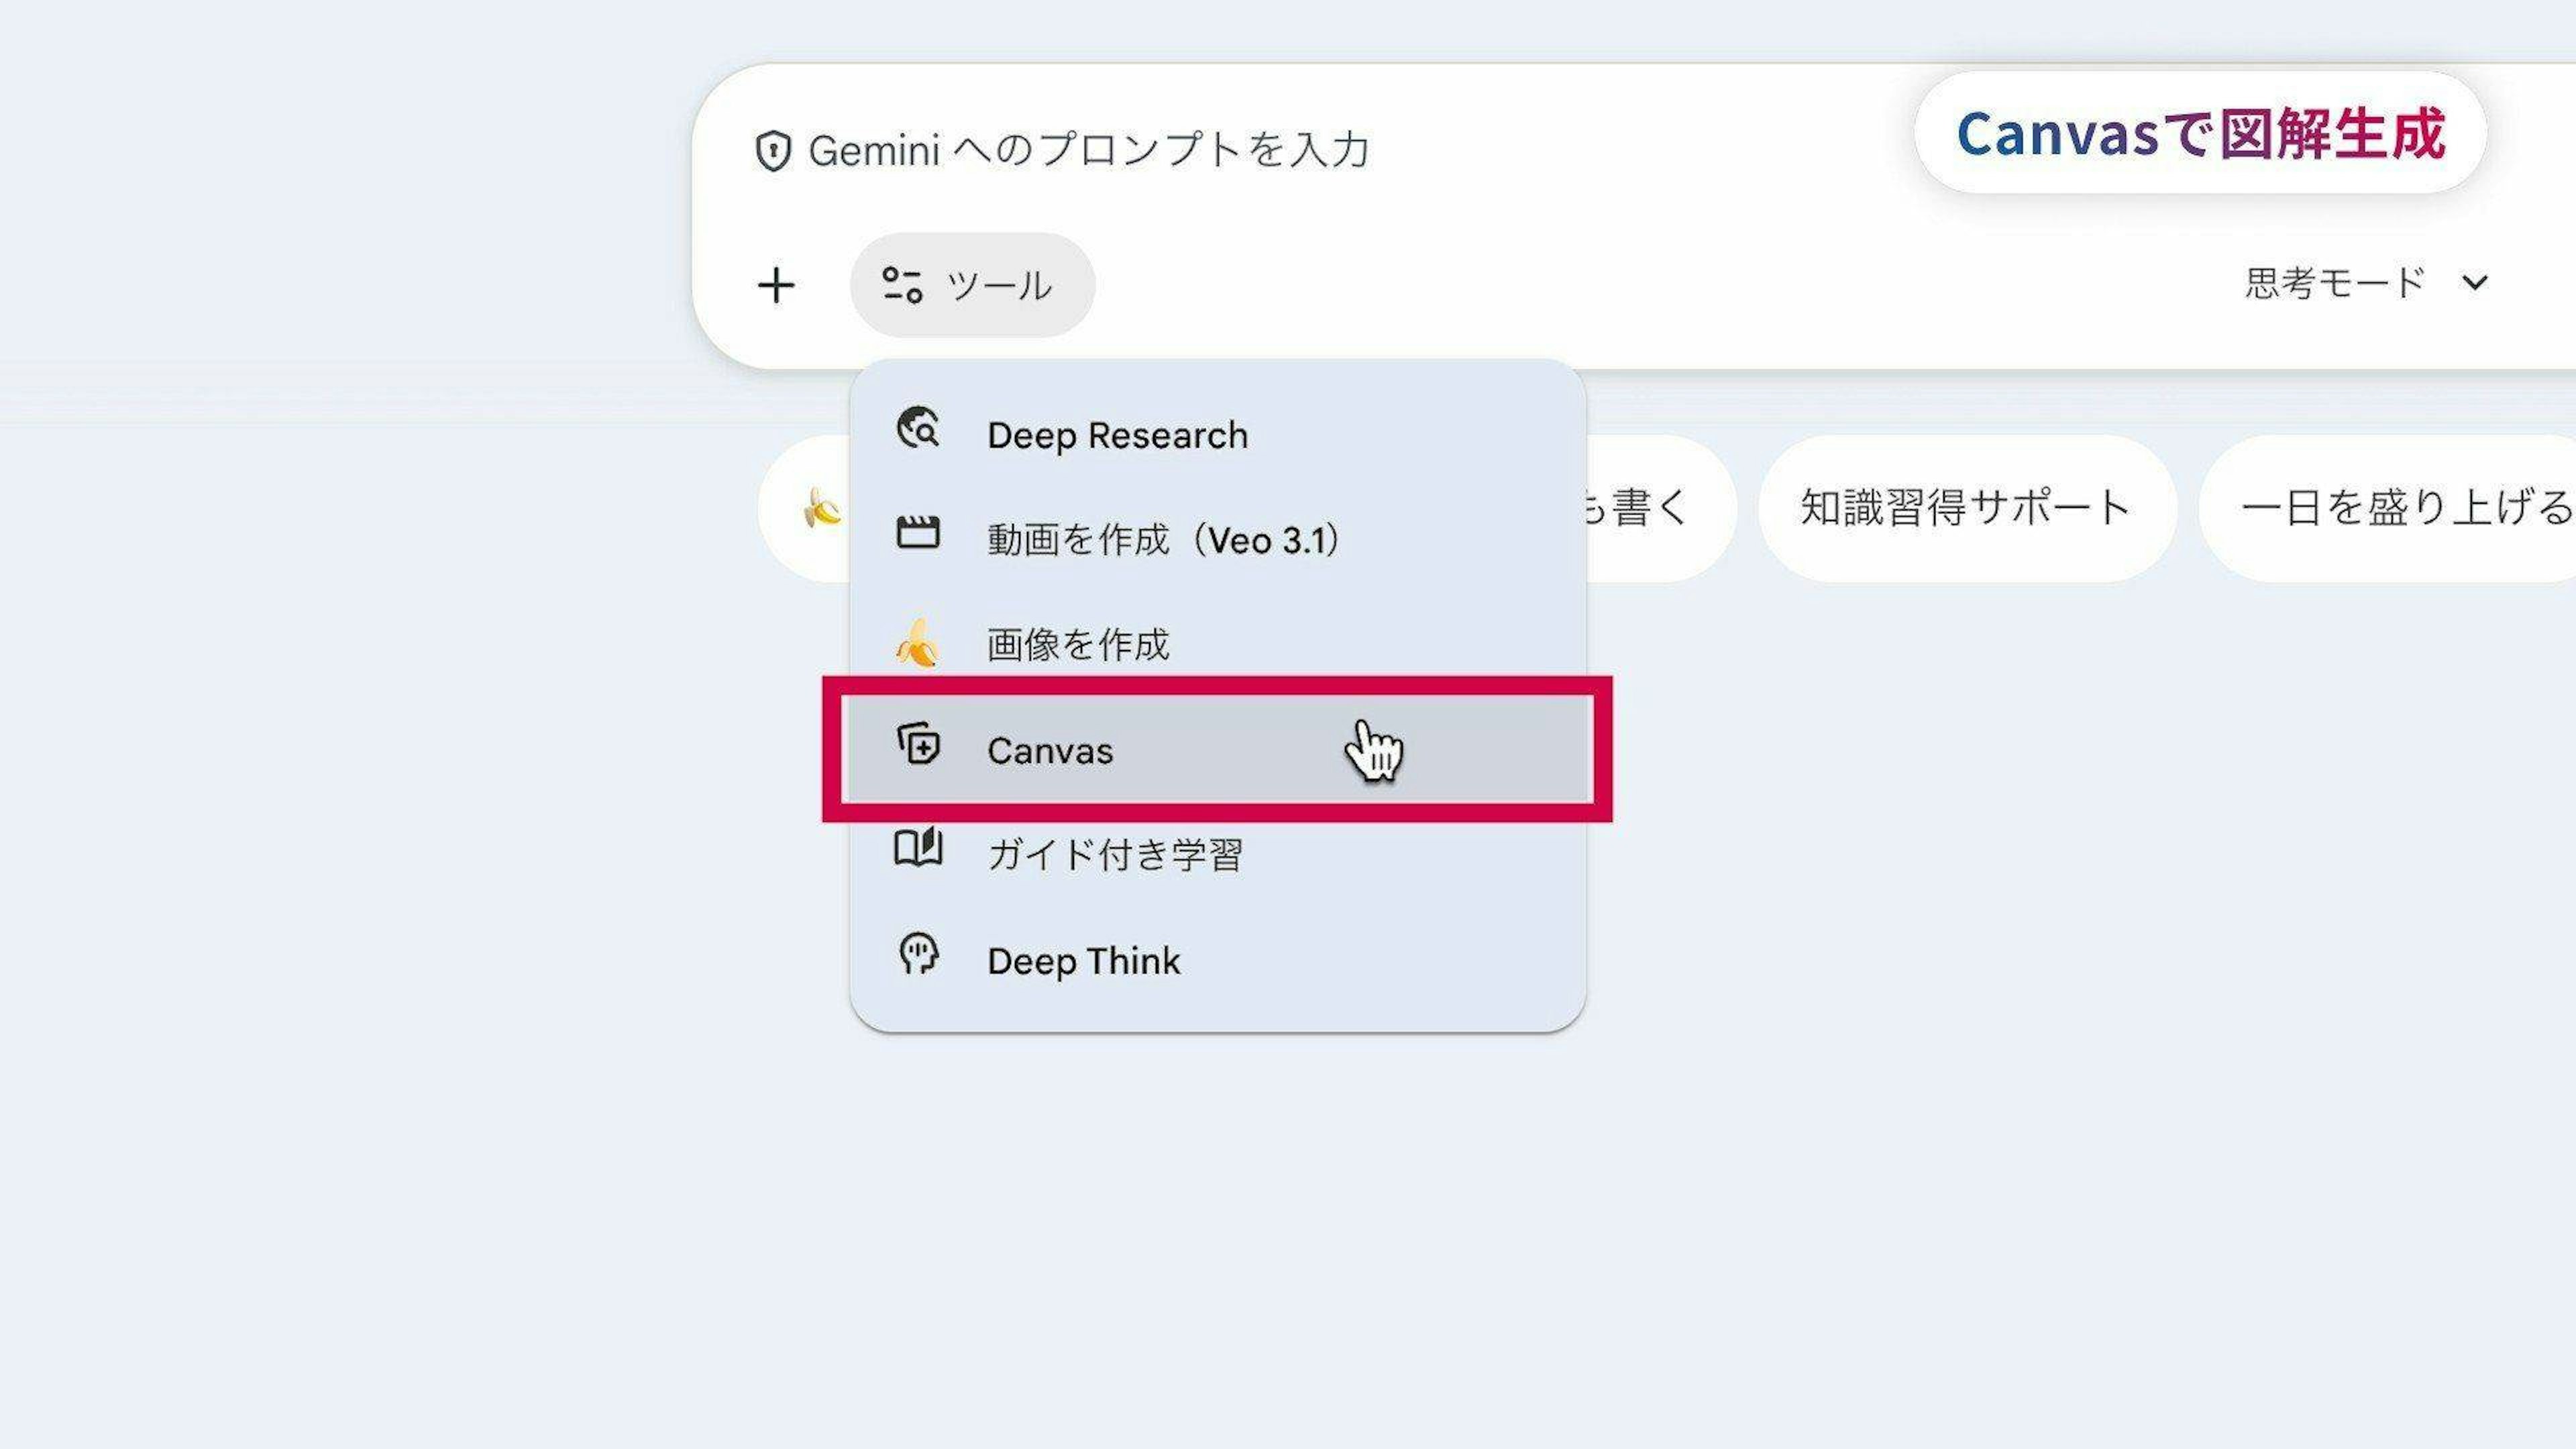Click the open-book icon for ガイド付き学習
This screenshot has height=1449, width=2576.
(917, 849)
